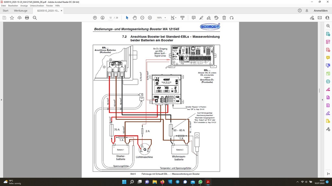Open WhatsApp from the taskbar
The height and width of the screenshot is (186, 332).
click(x=200, y=182)
